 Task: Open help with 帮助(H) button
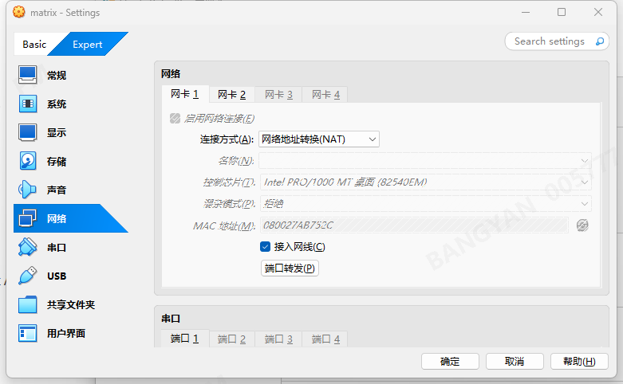[x=579, y=362]
